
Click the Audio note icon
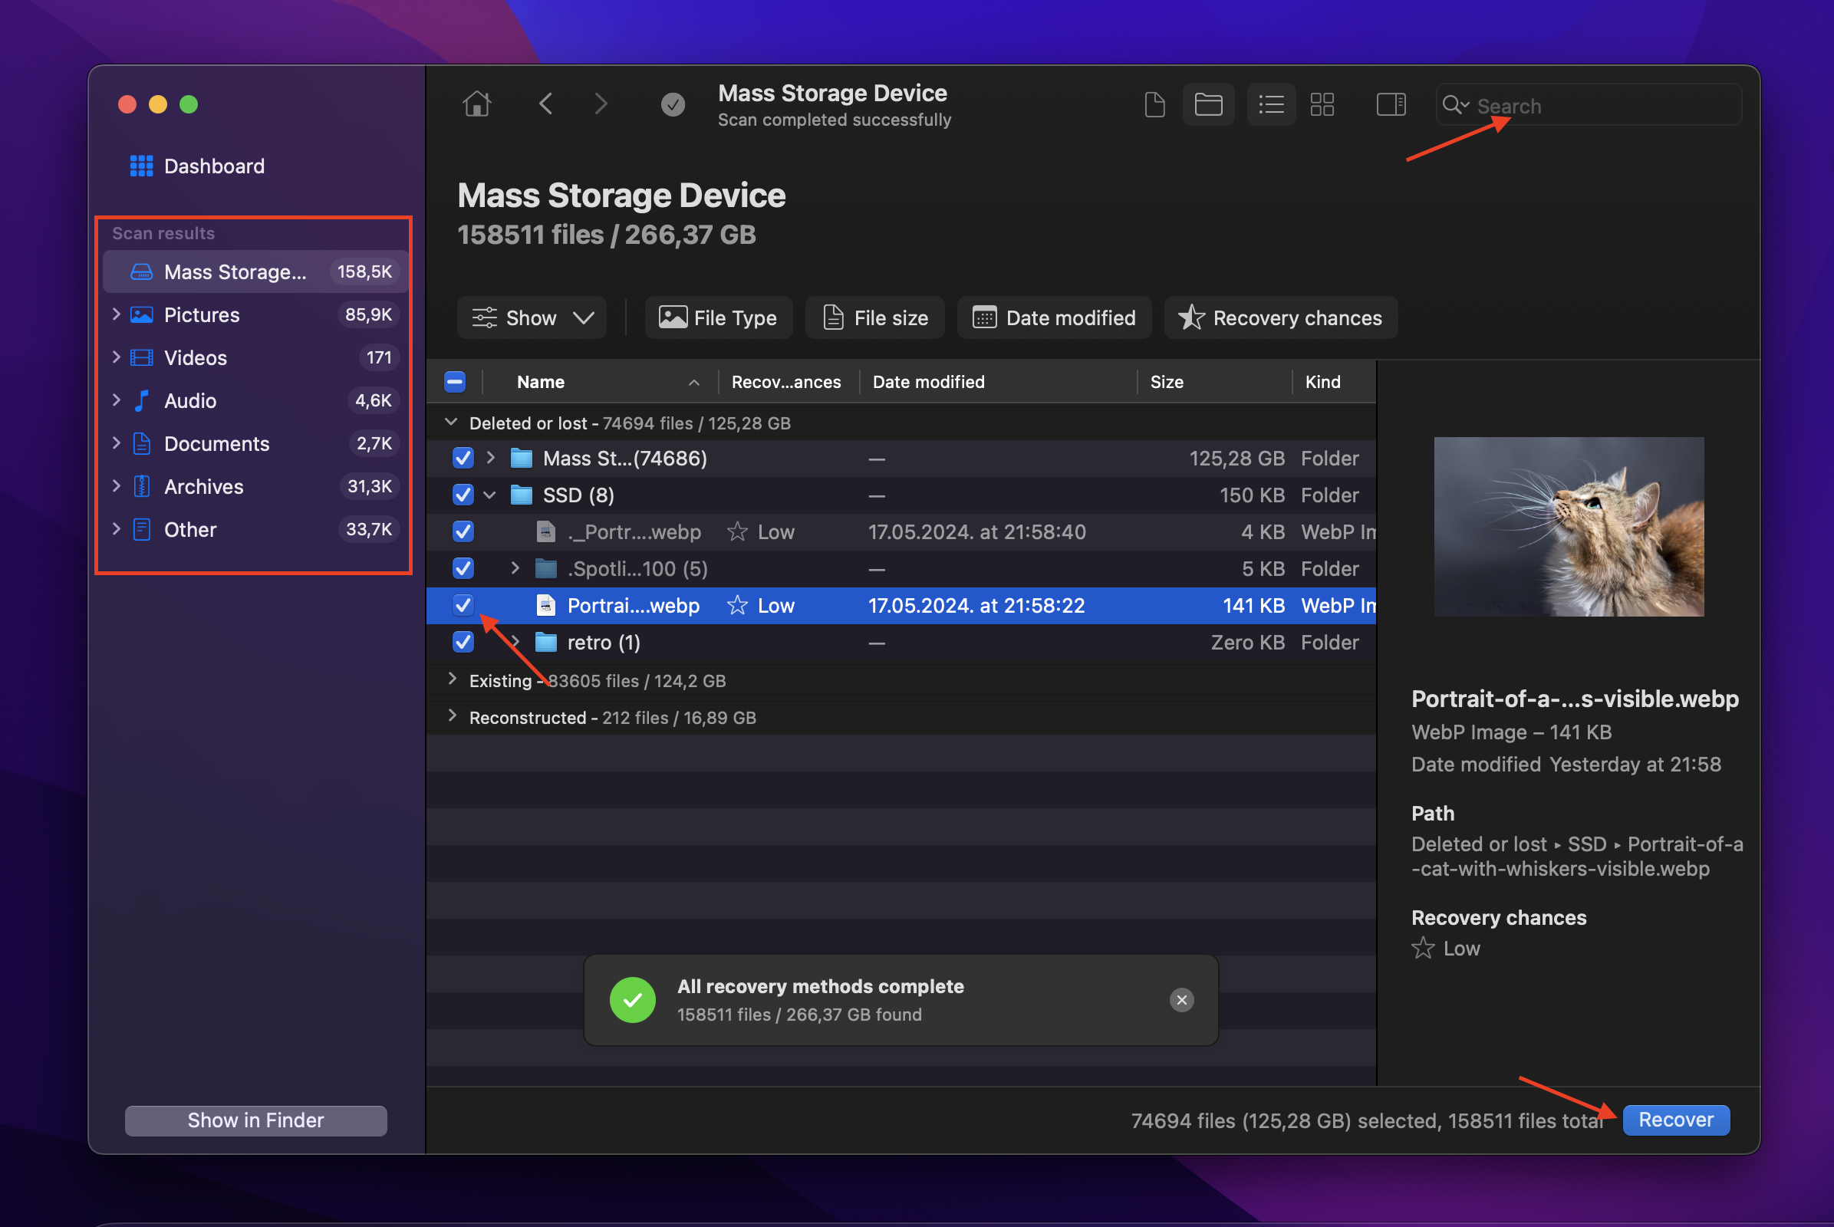(x=142, y=400)
